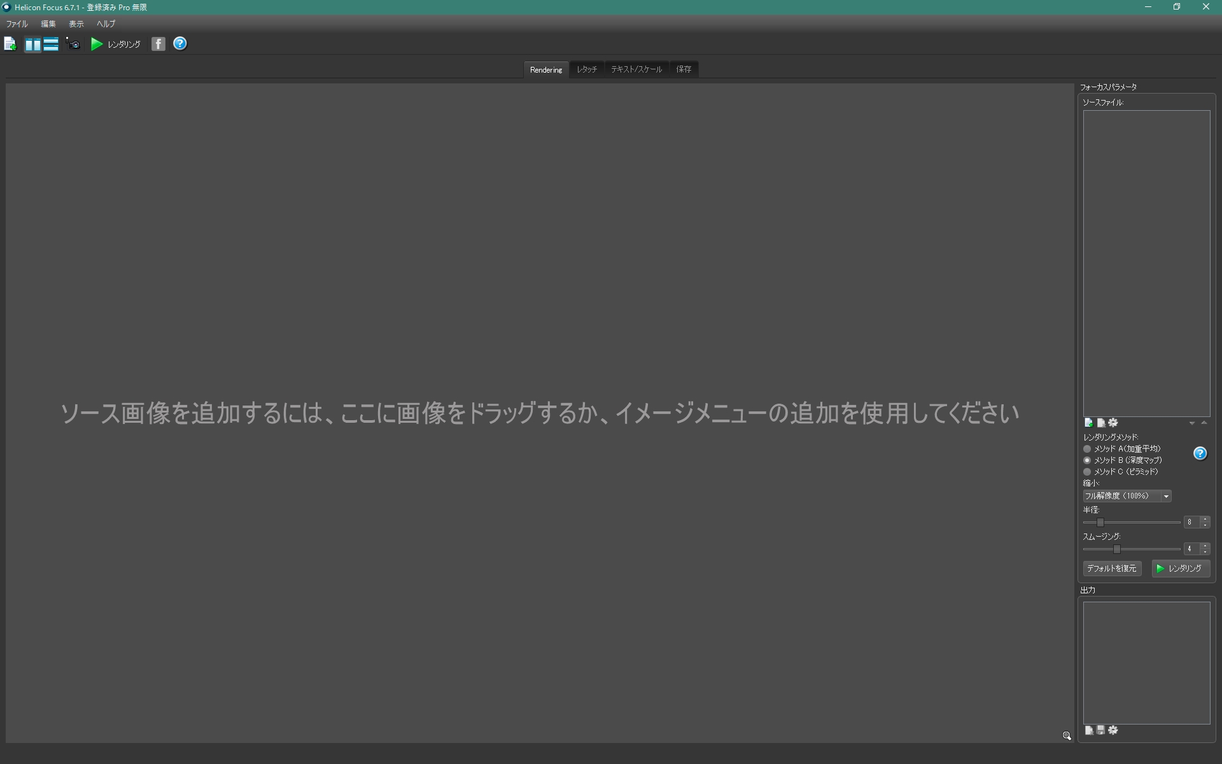Click the Facebook share icon
The width and height of the screenshot is (1222, 764).
(158, 43)
